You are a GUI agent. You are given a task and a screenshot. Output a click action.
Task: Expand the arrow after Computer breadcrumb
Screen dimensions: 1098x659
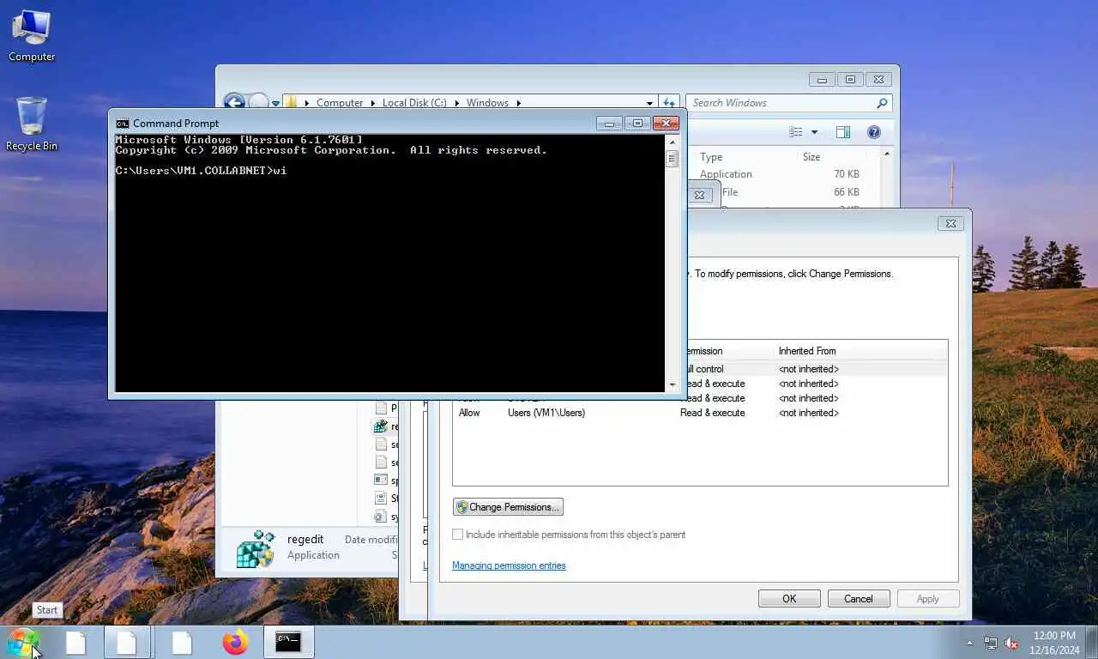click(372, 103)
